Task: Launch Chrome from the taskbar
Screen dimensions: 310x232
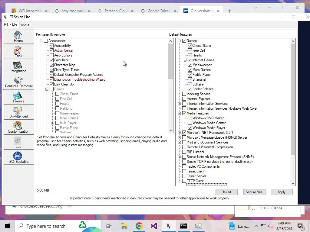Action: tap(139, 226)
